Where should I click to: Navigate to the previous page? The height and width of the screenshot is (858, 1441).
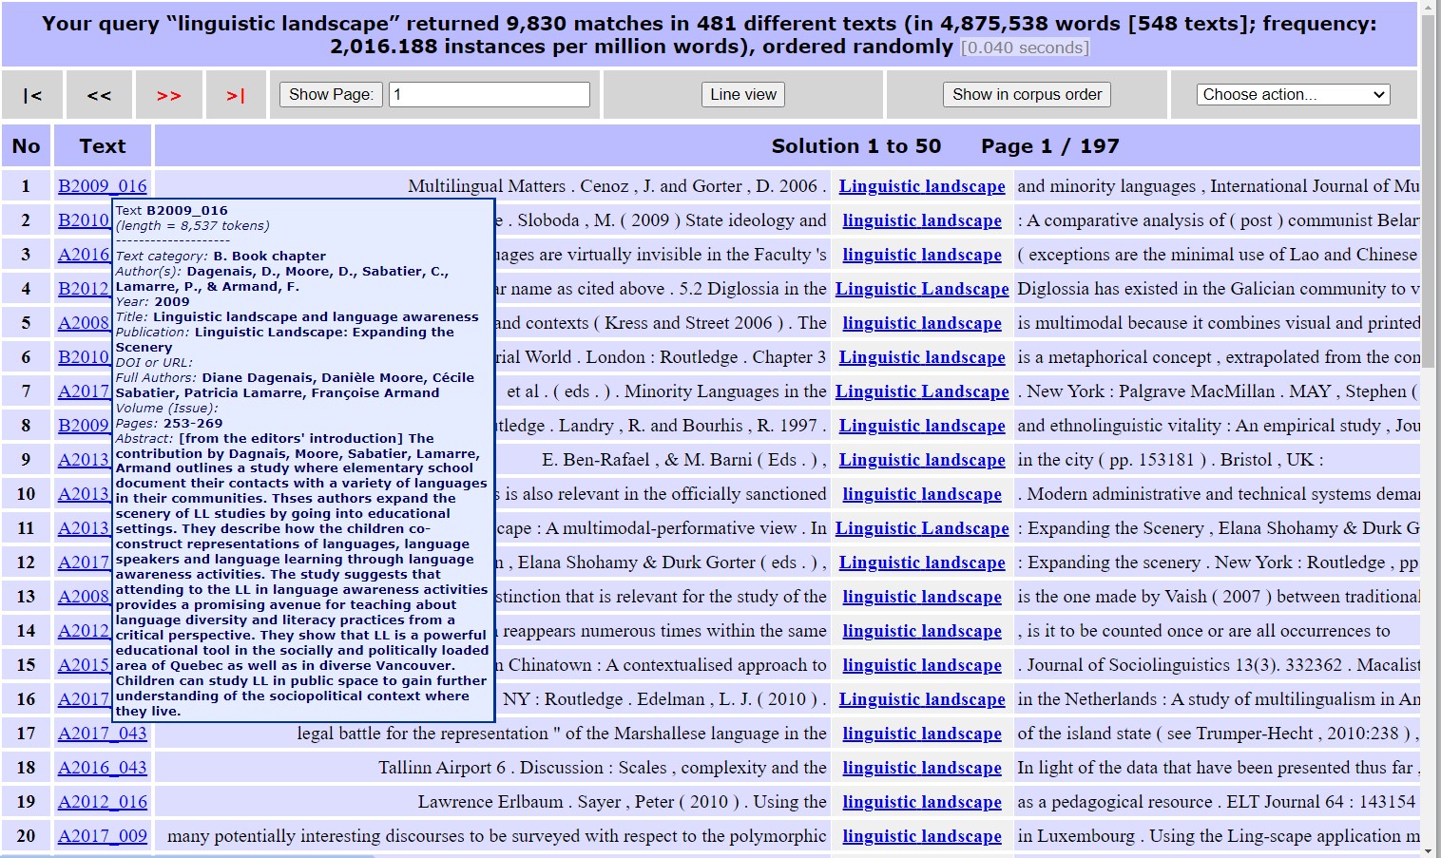(99, 95)
